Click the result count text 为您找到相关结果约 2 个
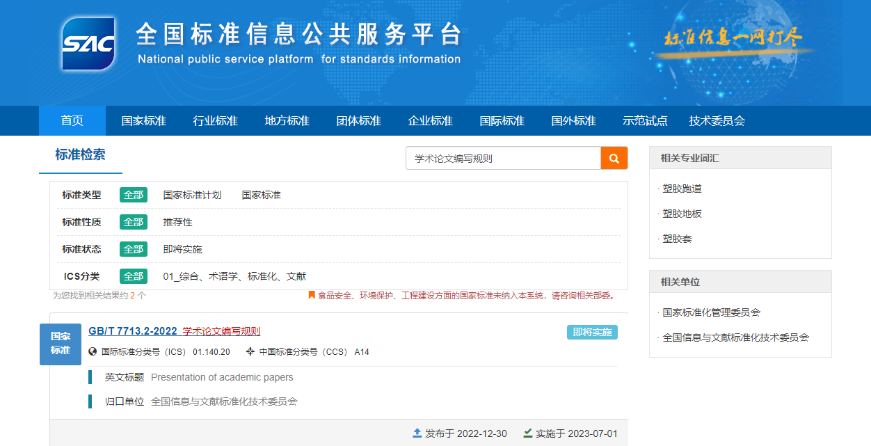 [99, 296]
